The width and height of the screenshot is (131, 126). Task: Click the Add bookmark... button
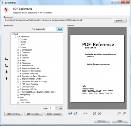(x=13, y=114)
